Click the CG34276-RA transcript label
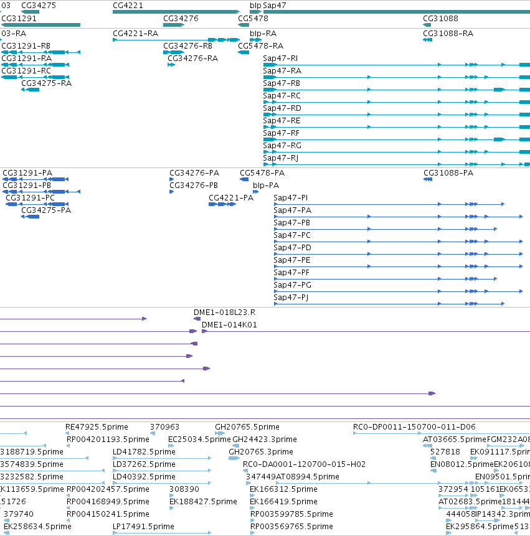 pyautogui.click(x=192, y=59)
